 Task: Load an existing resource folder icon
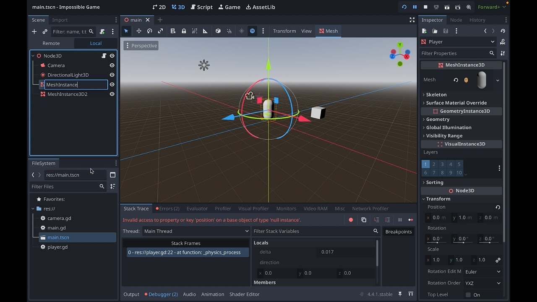point(435,31)
